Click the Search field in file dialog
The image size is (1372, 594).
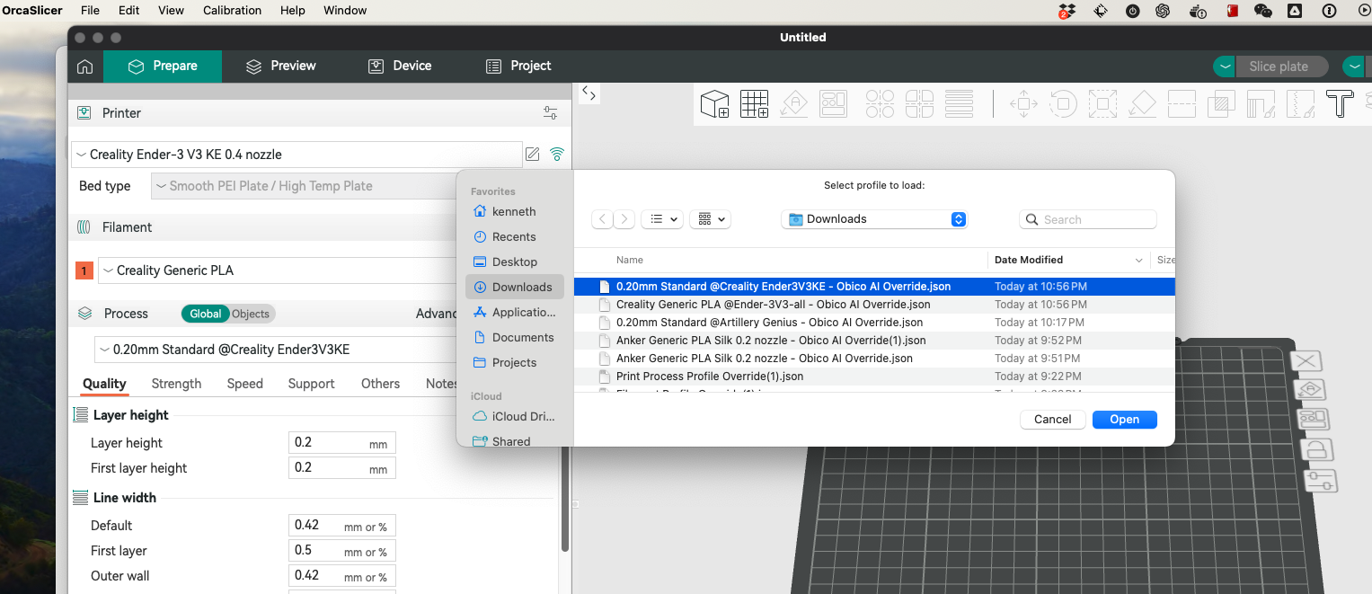pos(1088,219)
